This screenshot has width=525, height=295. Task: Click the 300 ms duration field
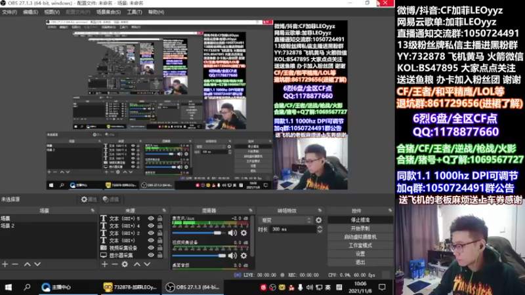coord(293,229)
